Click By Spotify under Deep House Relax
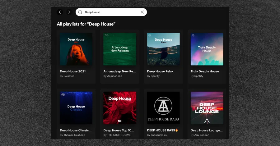 (153, 76)
